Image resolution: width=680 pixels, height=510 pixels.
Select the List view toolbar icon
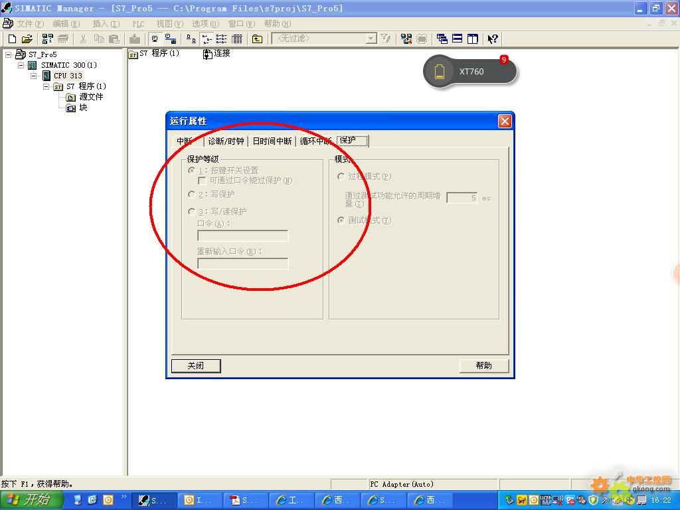click(222, 39)
